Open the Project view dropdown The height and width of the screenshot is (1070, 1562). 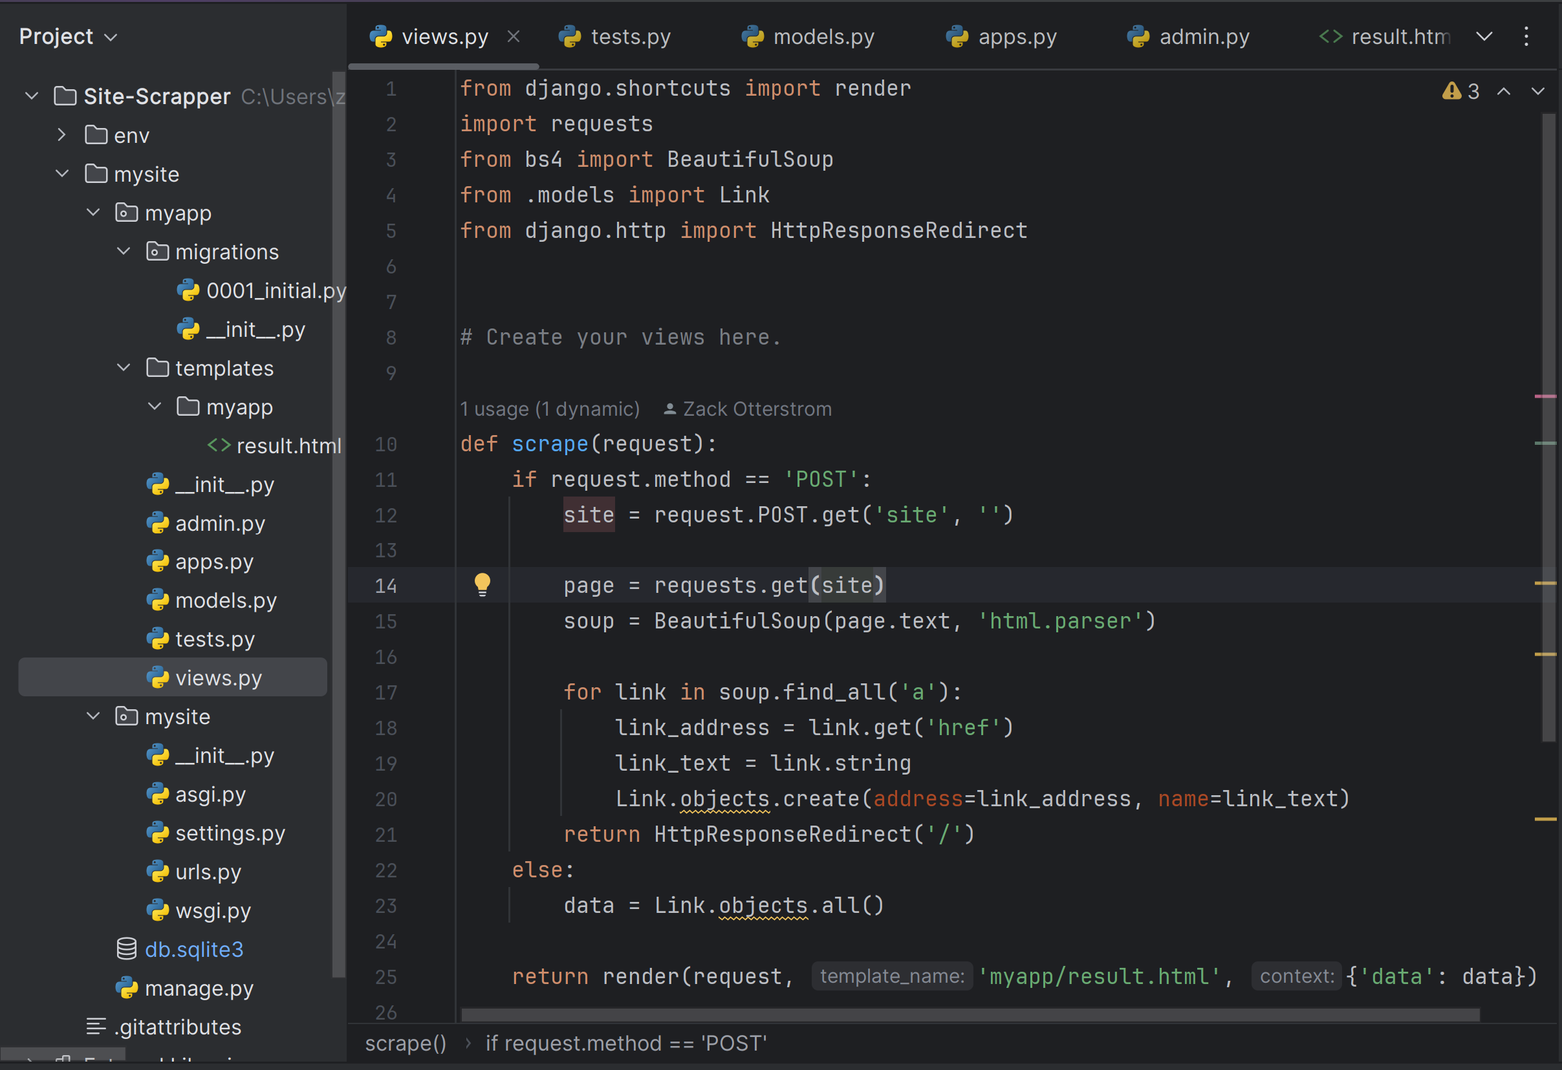68,36
